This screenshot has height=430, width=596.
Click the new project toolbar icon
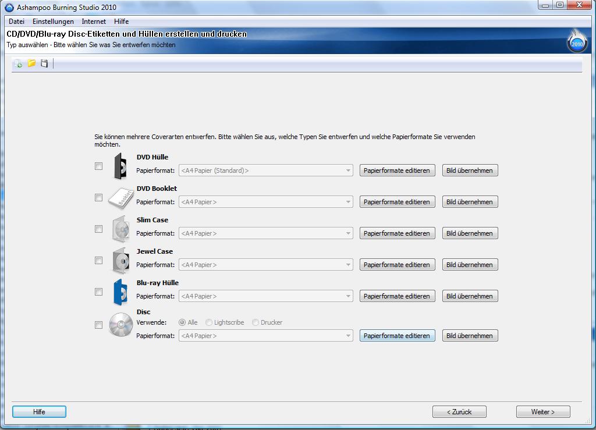(x=18, y=63)
